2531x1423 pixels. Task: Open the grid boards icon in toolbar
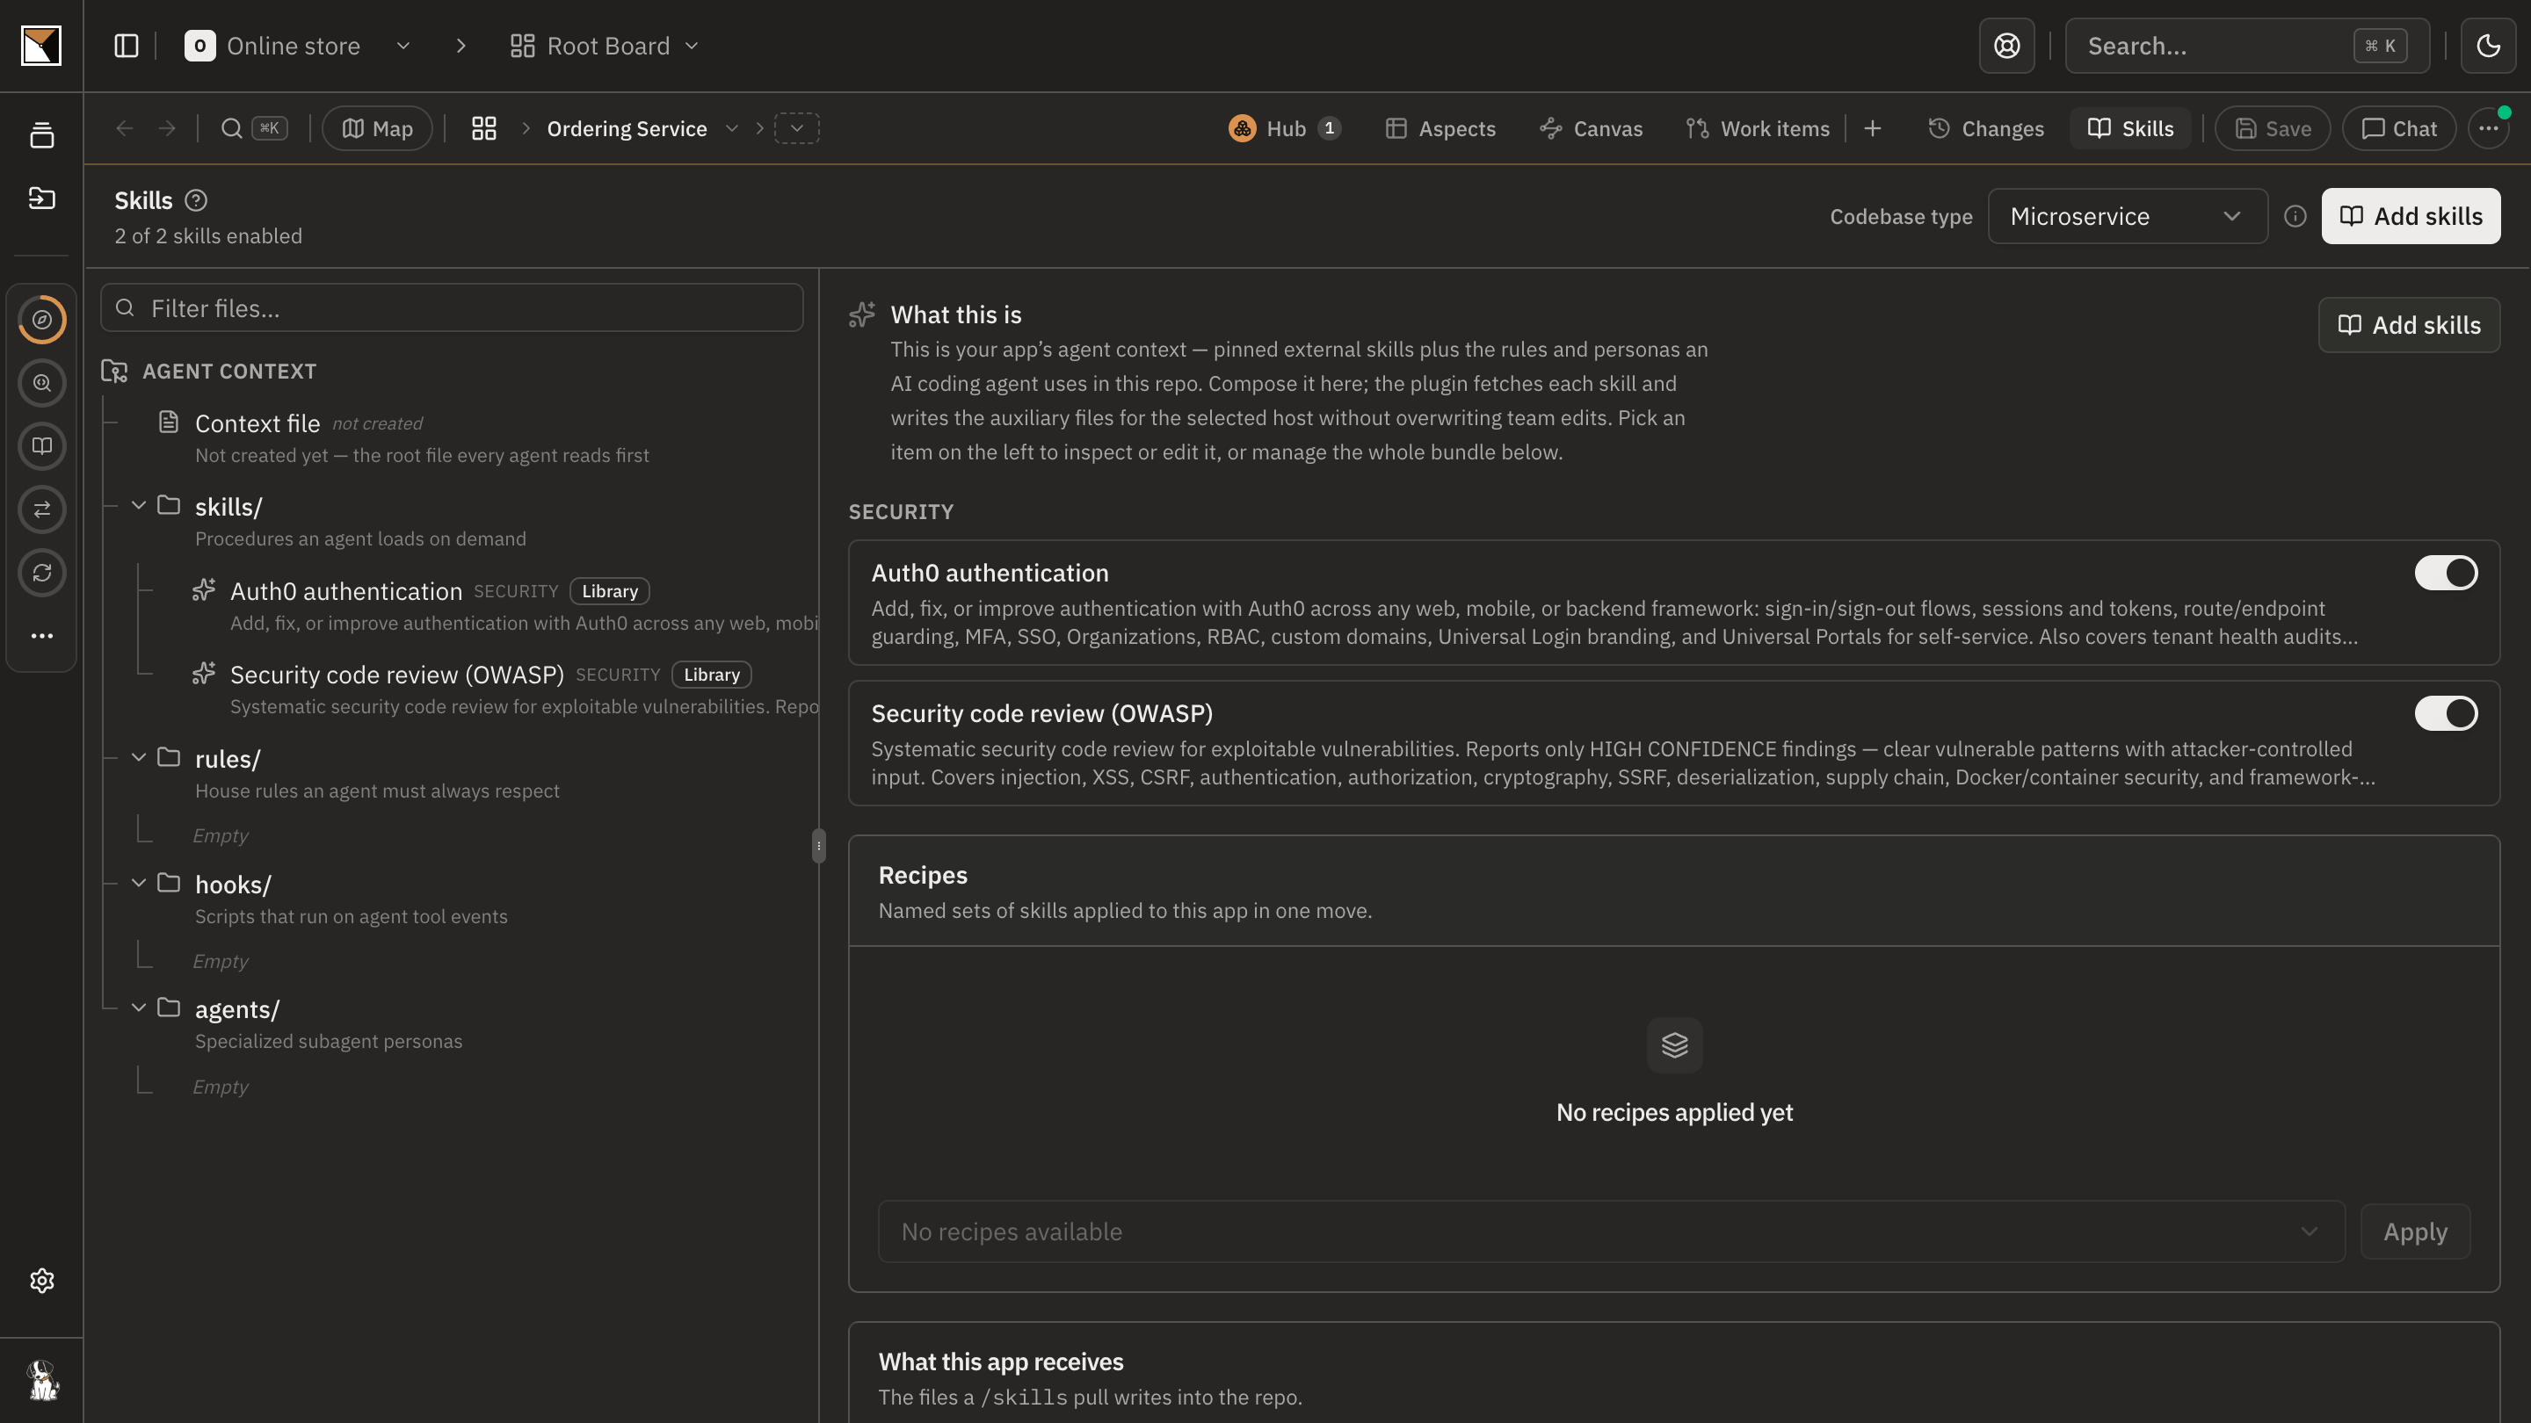[x=483, y=128]
